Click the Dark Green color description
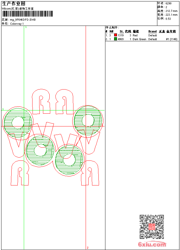 (x=139, y=39)
